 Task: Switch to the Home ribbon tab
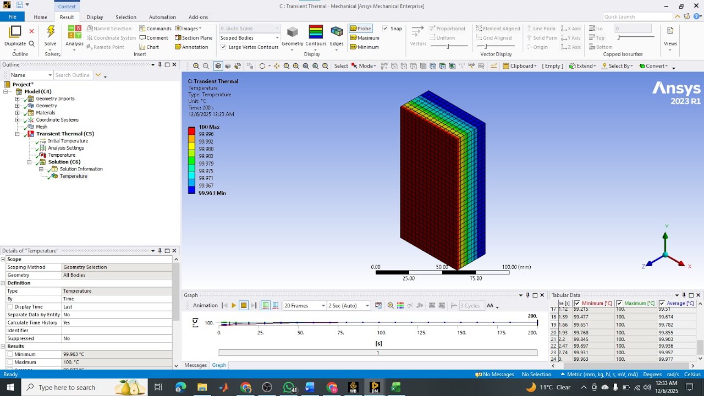pos(40,17)
